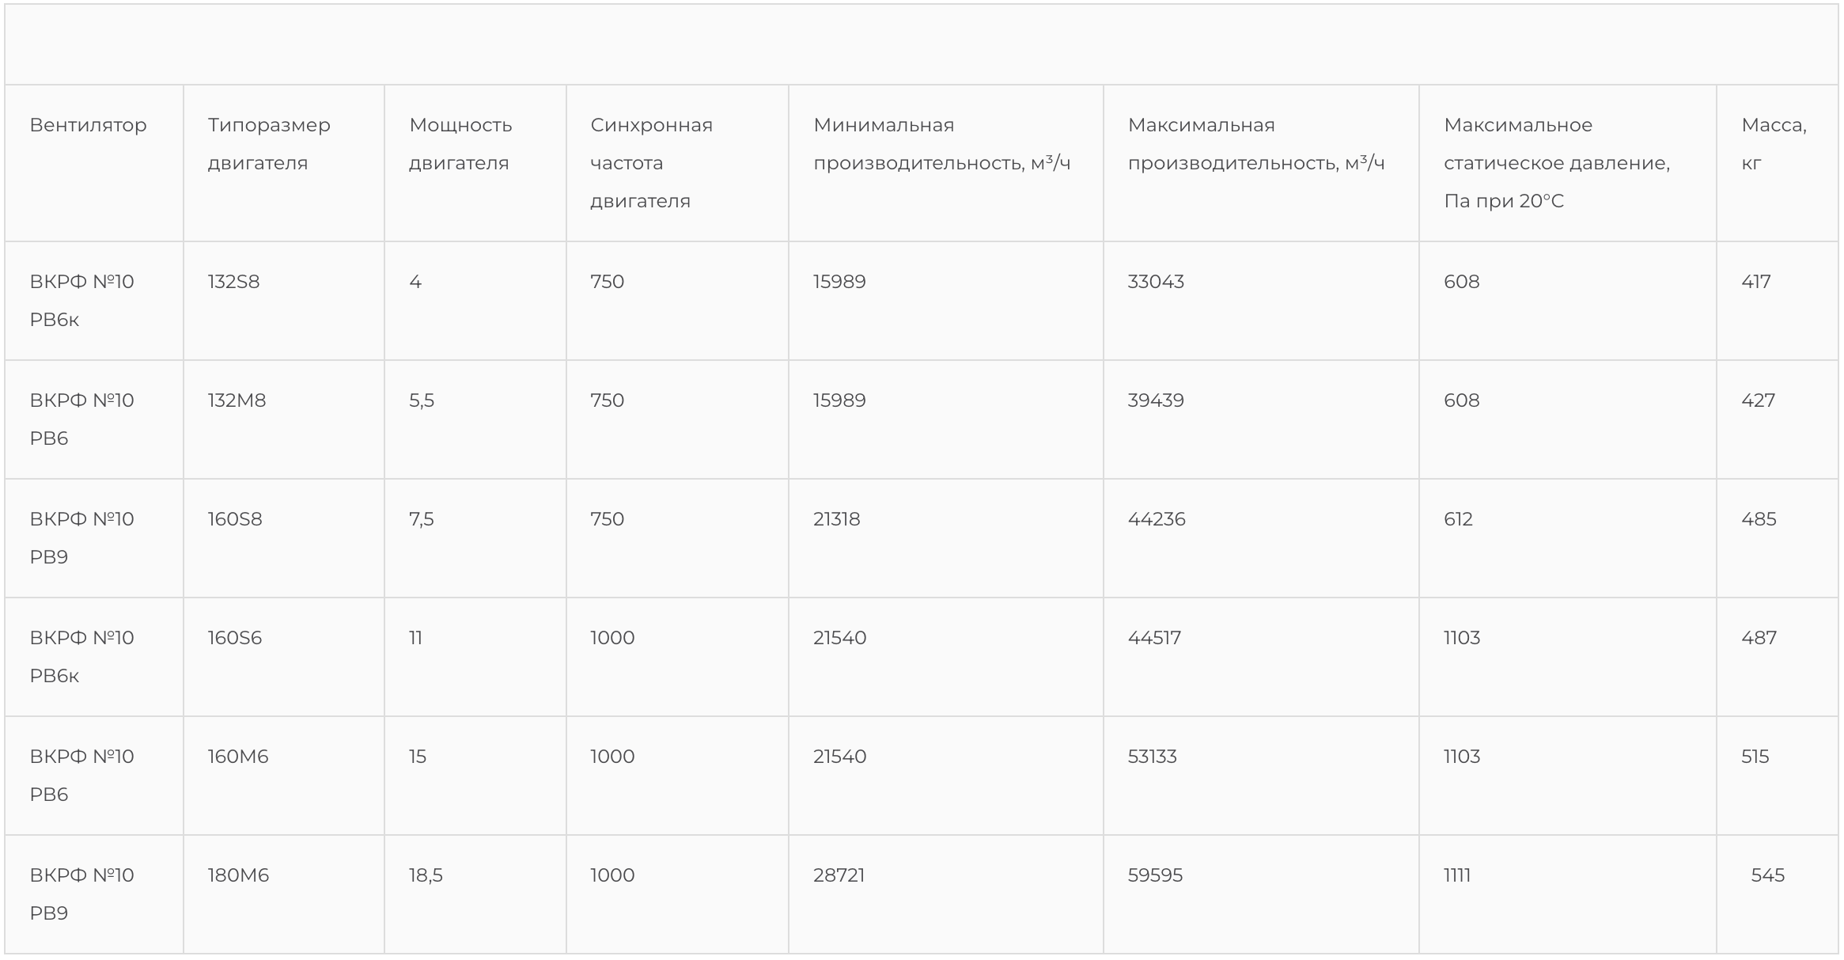Screen dimensions: 1844x960
Task: Click the max performance value "53133"
Action: point(1152,757)
